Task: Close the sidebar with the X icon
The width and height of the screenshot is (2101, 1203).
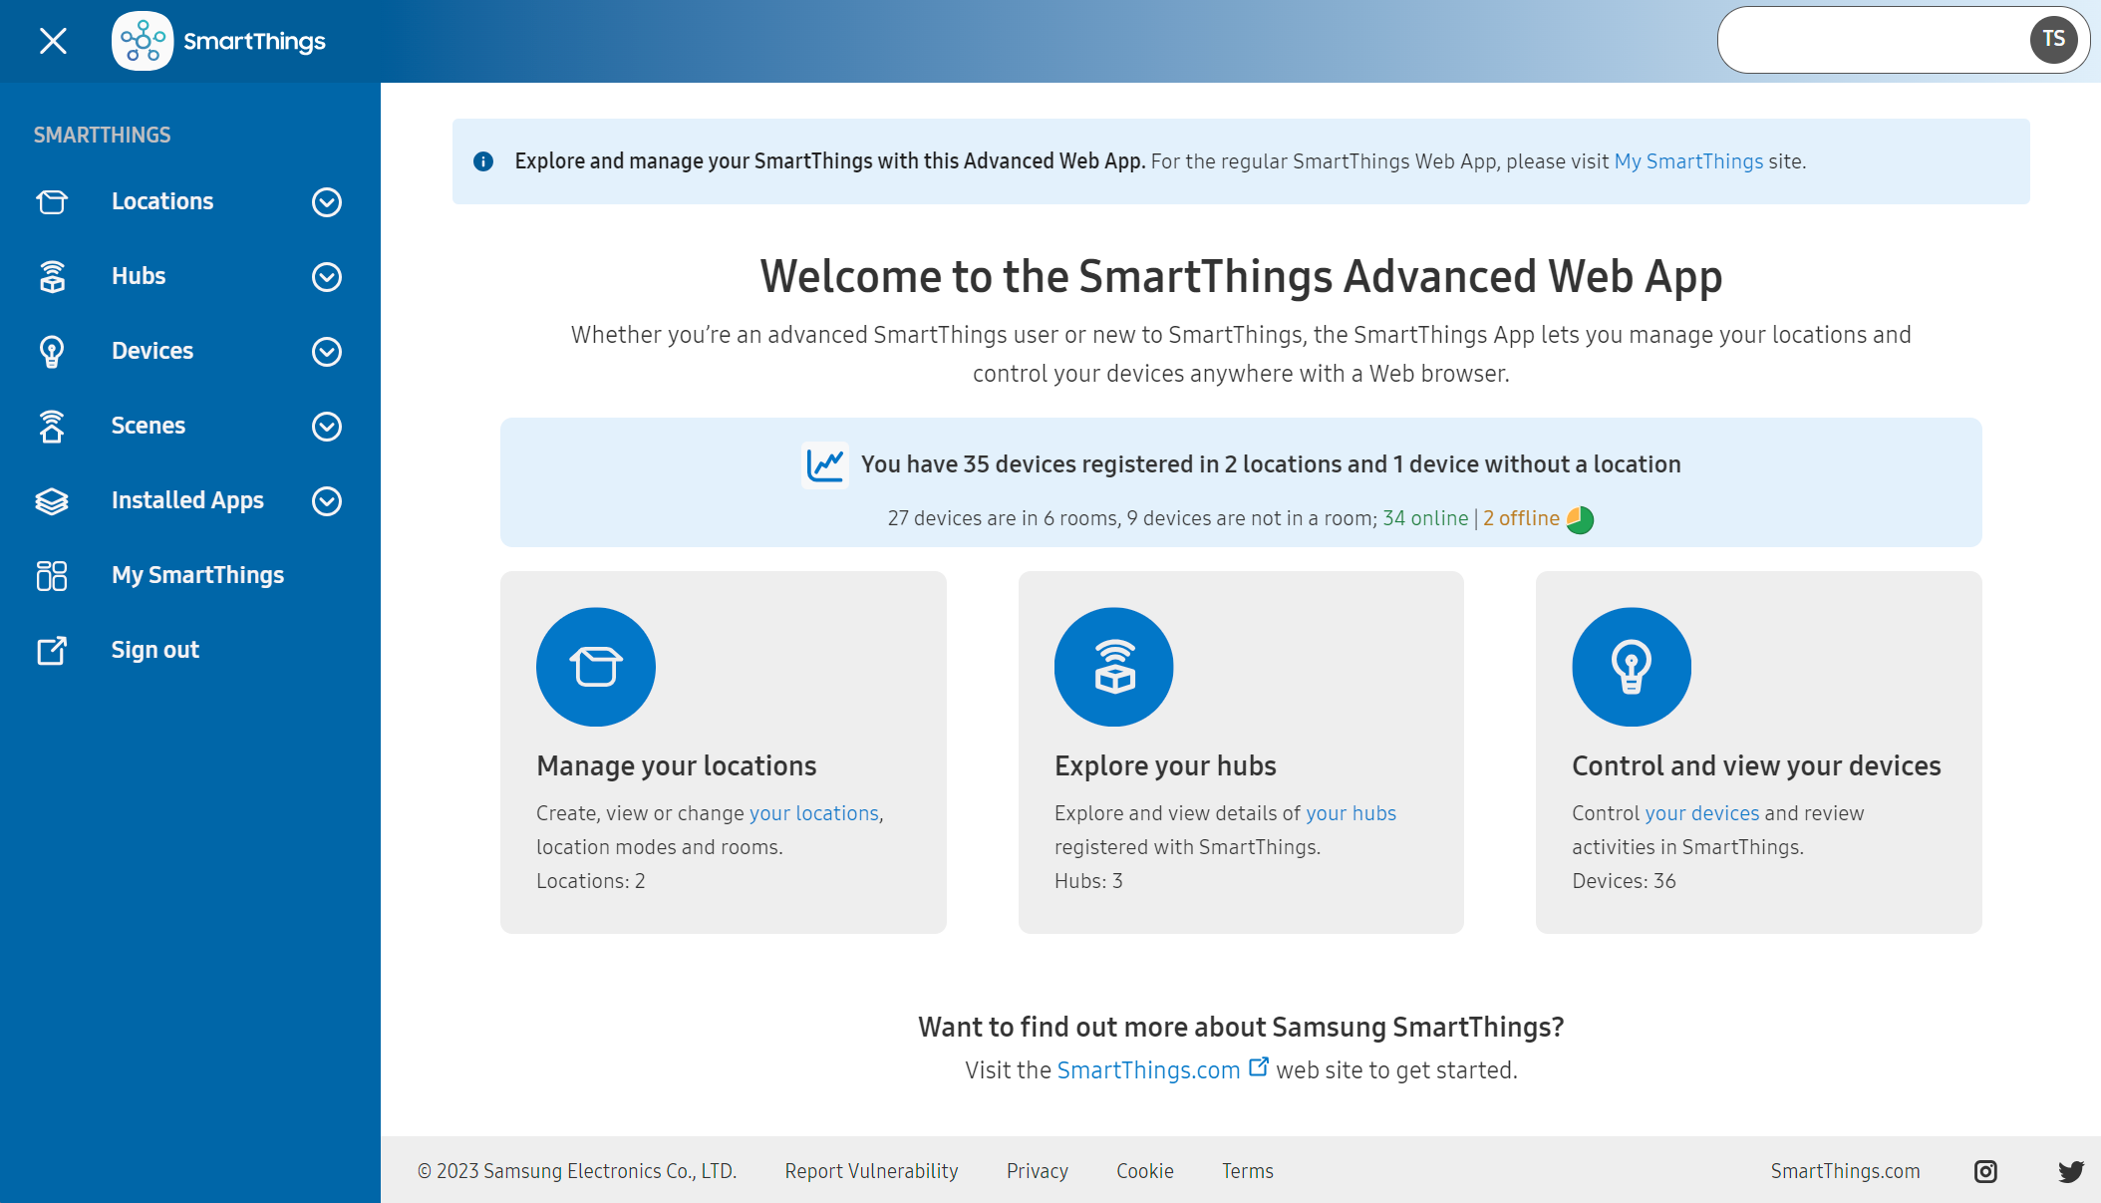Action: pyautogui.click(x=53, y=41)
